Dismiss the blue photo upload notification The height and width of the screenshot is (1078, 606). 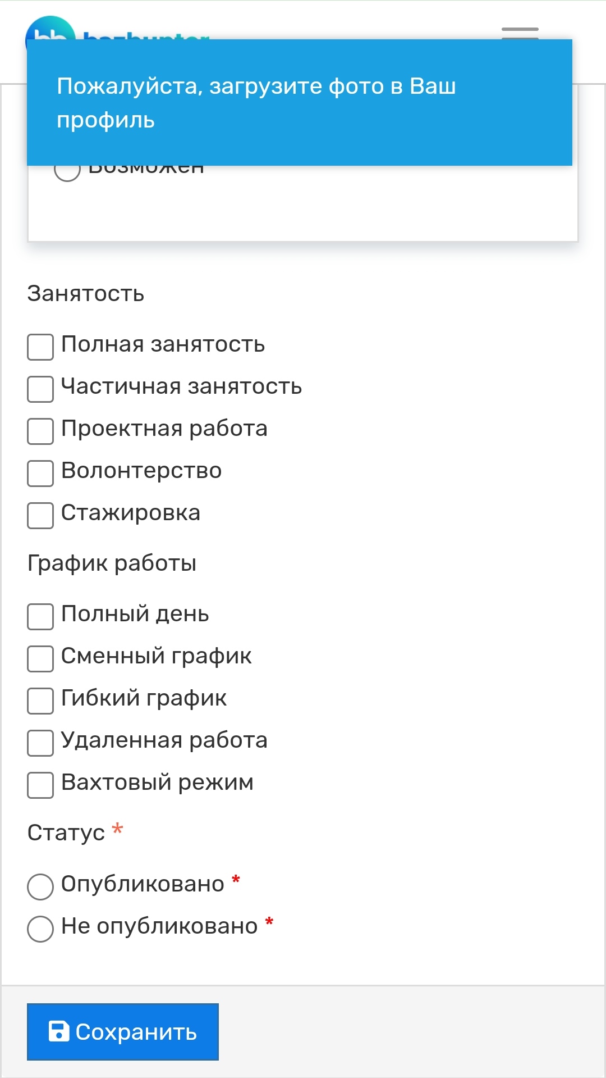pyautogui.click(x=299, y=102)
